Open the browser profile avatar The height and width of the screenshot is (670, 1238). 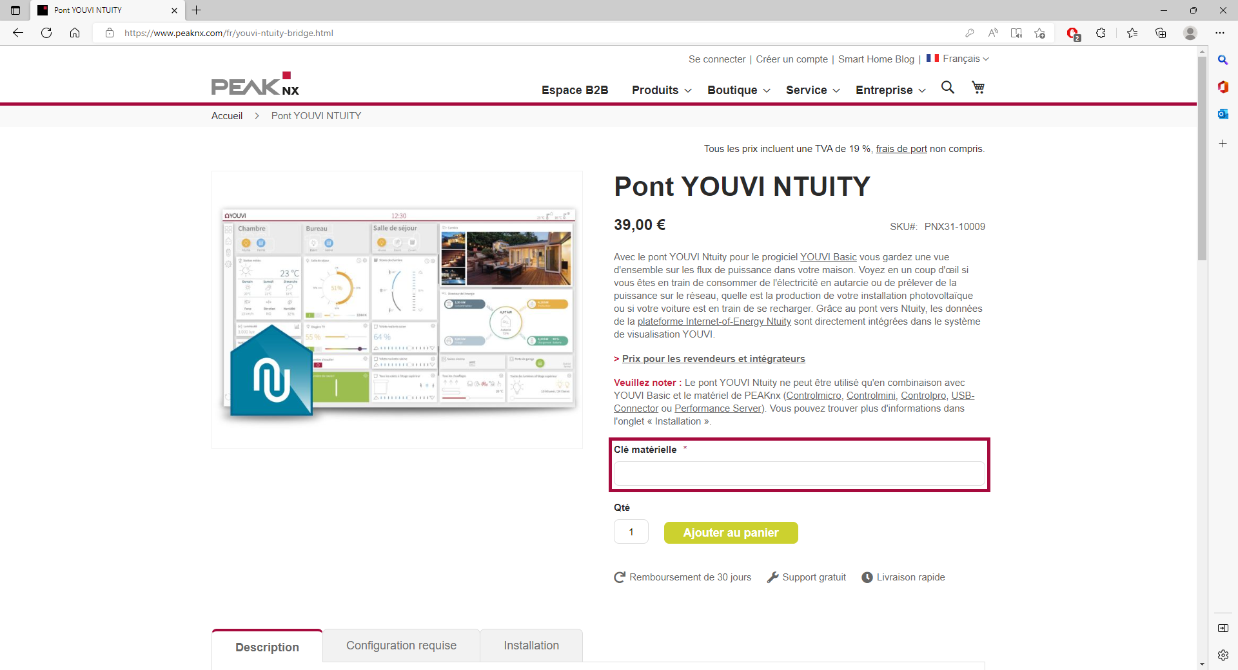tap(1190, 33)
